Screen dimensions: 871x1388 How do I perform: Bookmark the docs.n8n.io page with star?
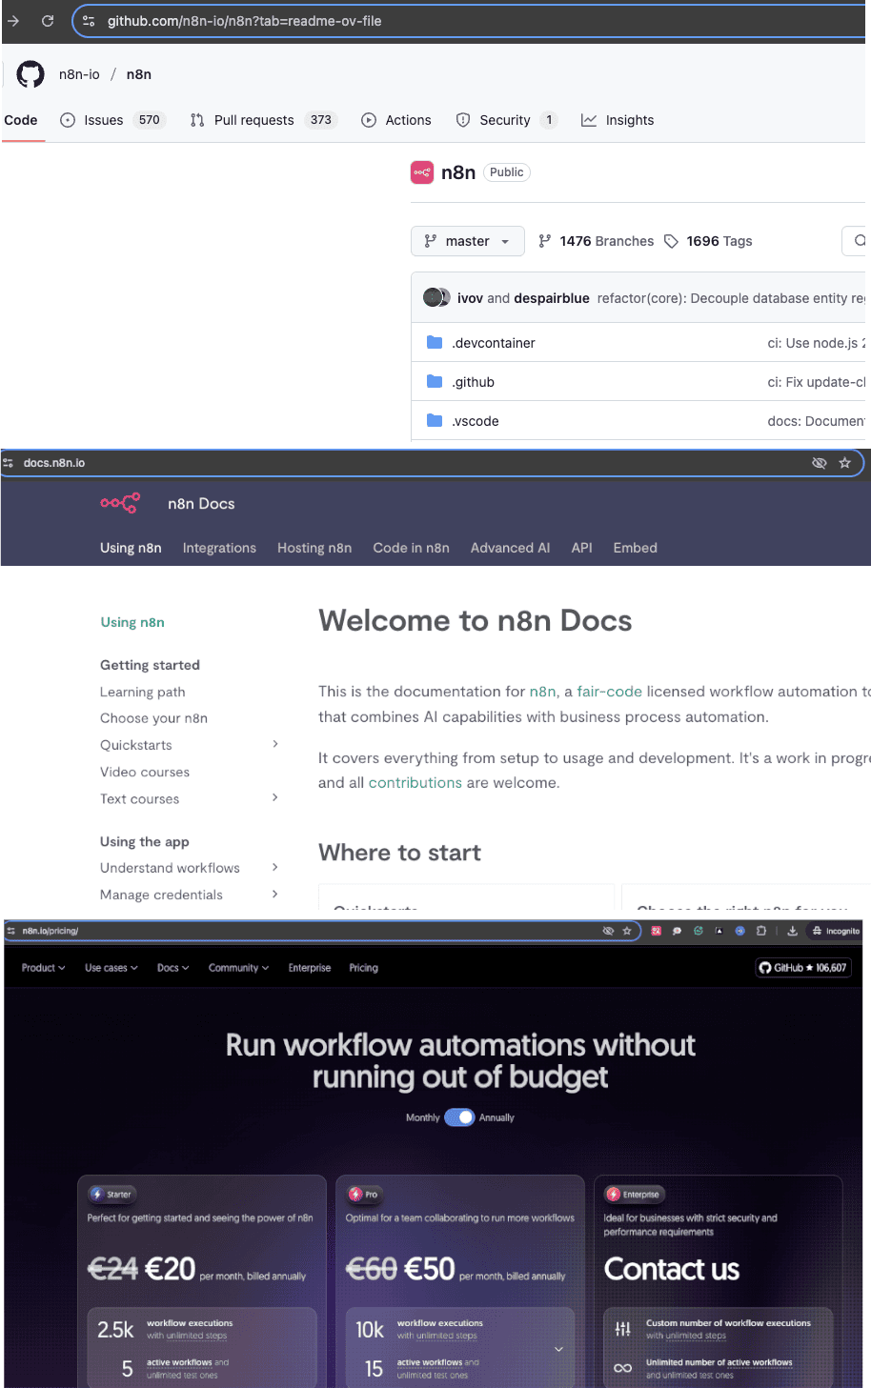tap(844, 463)
